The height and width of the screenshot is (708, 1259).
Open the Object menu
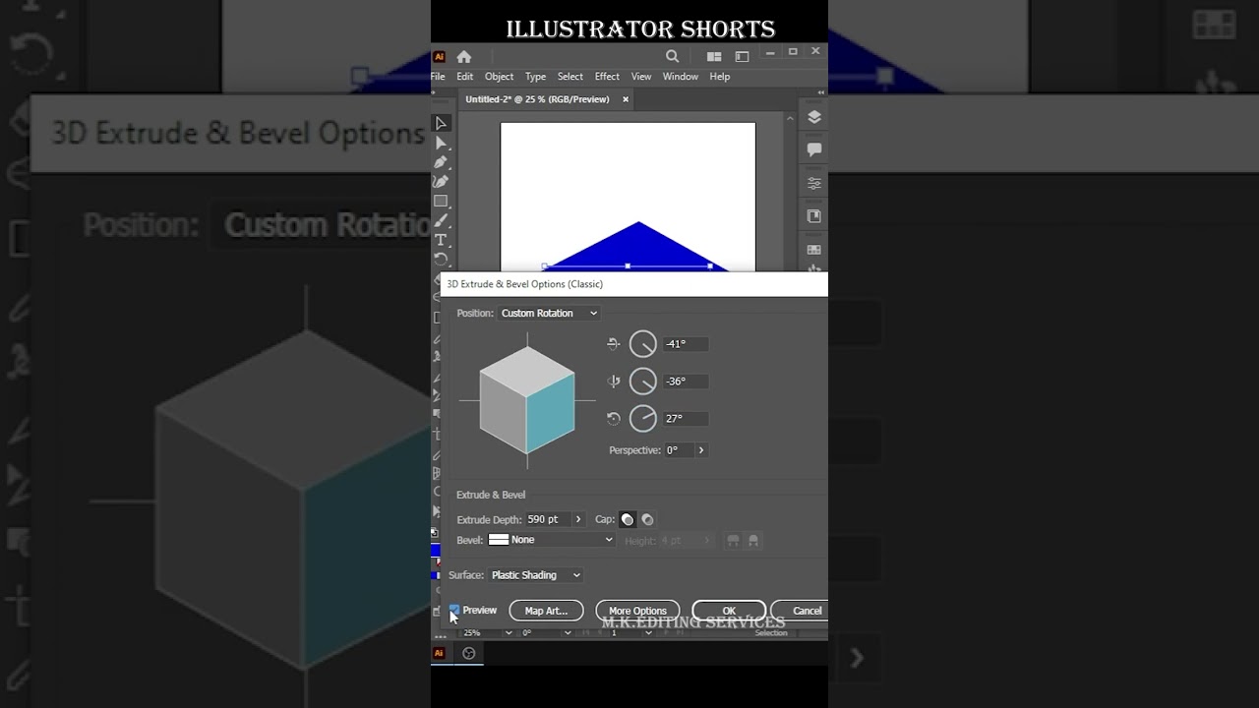(499, 77)
